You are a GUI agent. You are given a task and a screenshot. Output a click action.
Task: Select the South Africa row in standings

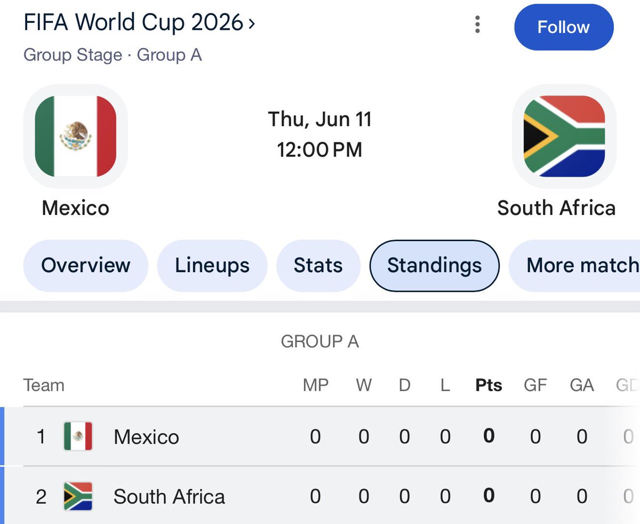coord(320,496)
